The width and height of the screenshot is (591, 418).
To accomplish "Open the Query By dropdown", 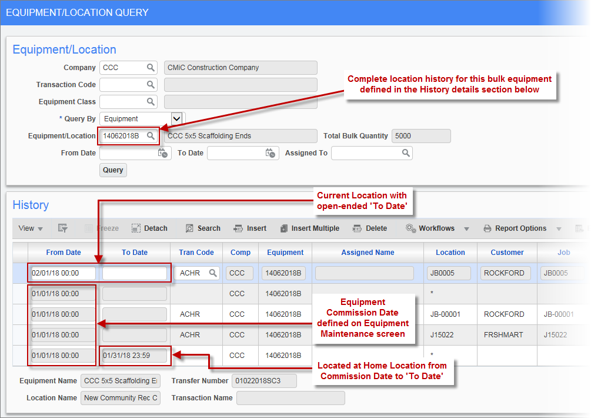I will point(176,118).
